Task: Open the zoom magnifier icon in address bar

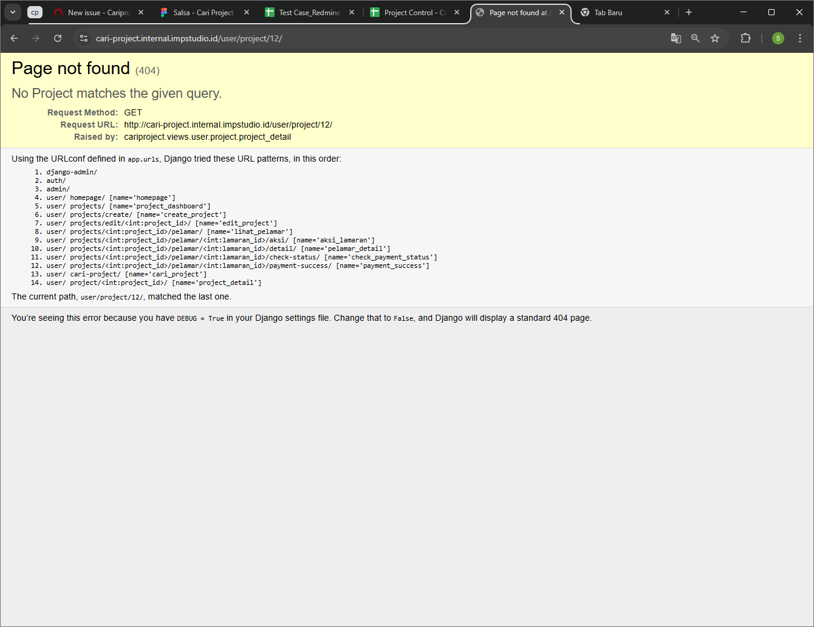Action: coord(696,38)
